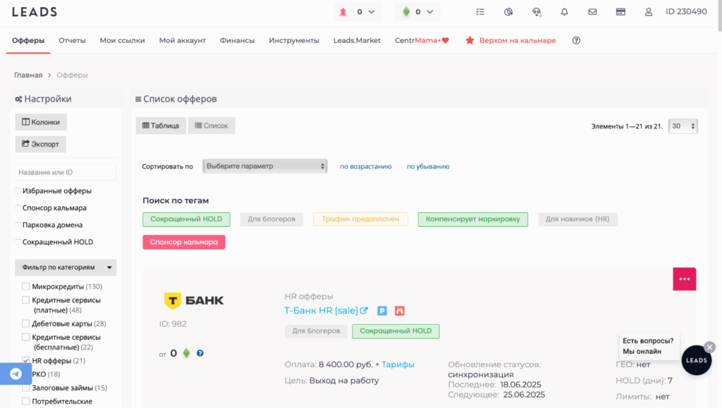Open the three-dots menu on the T-Bank offer
Image resolution: width=722 pixels, height=408 pixels.
[684, 279]
